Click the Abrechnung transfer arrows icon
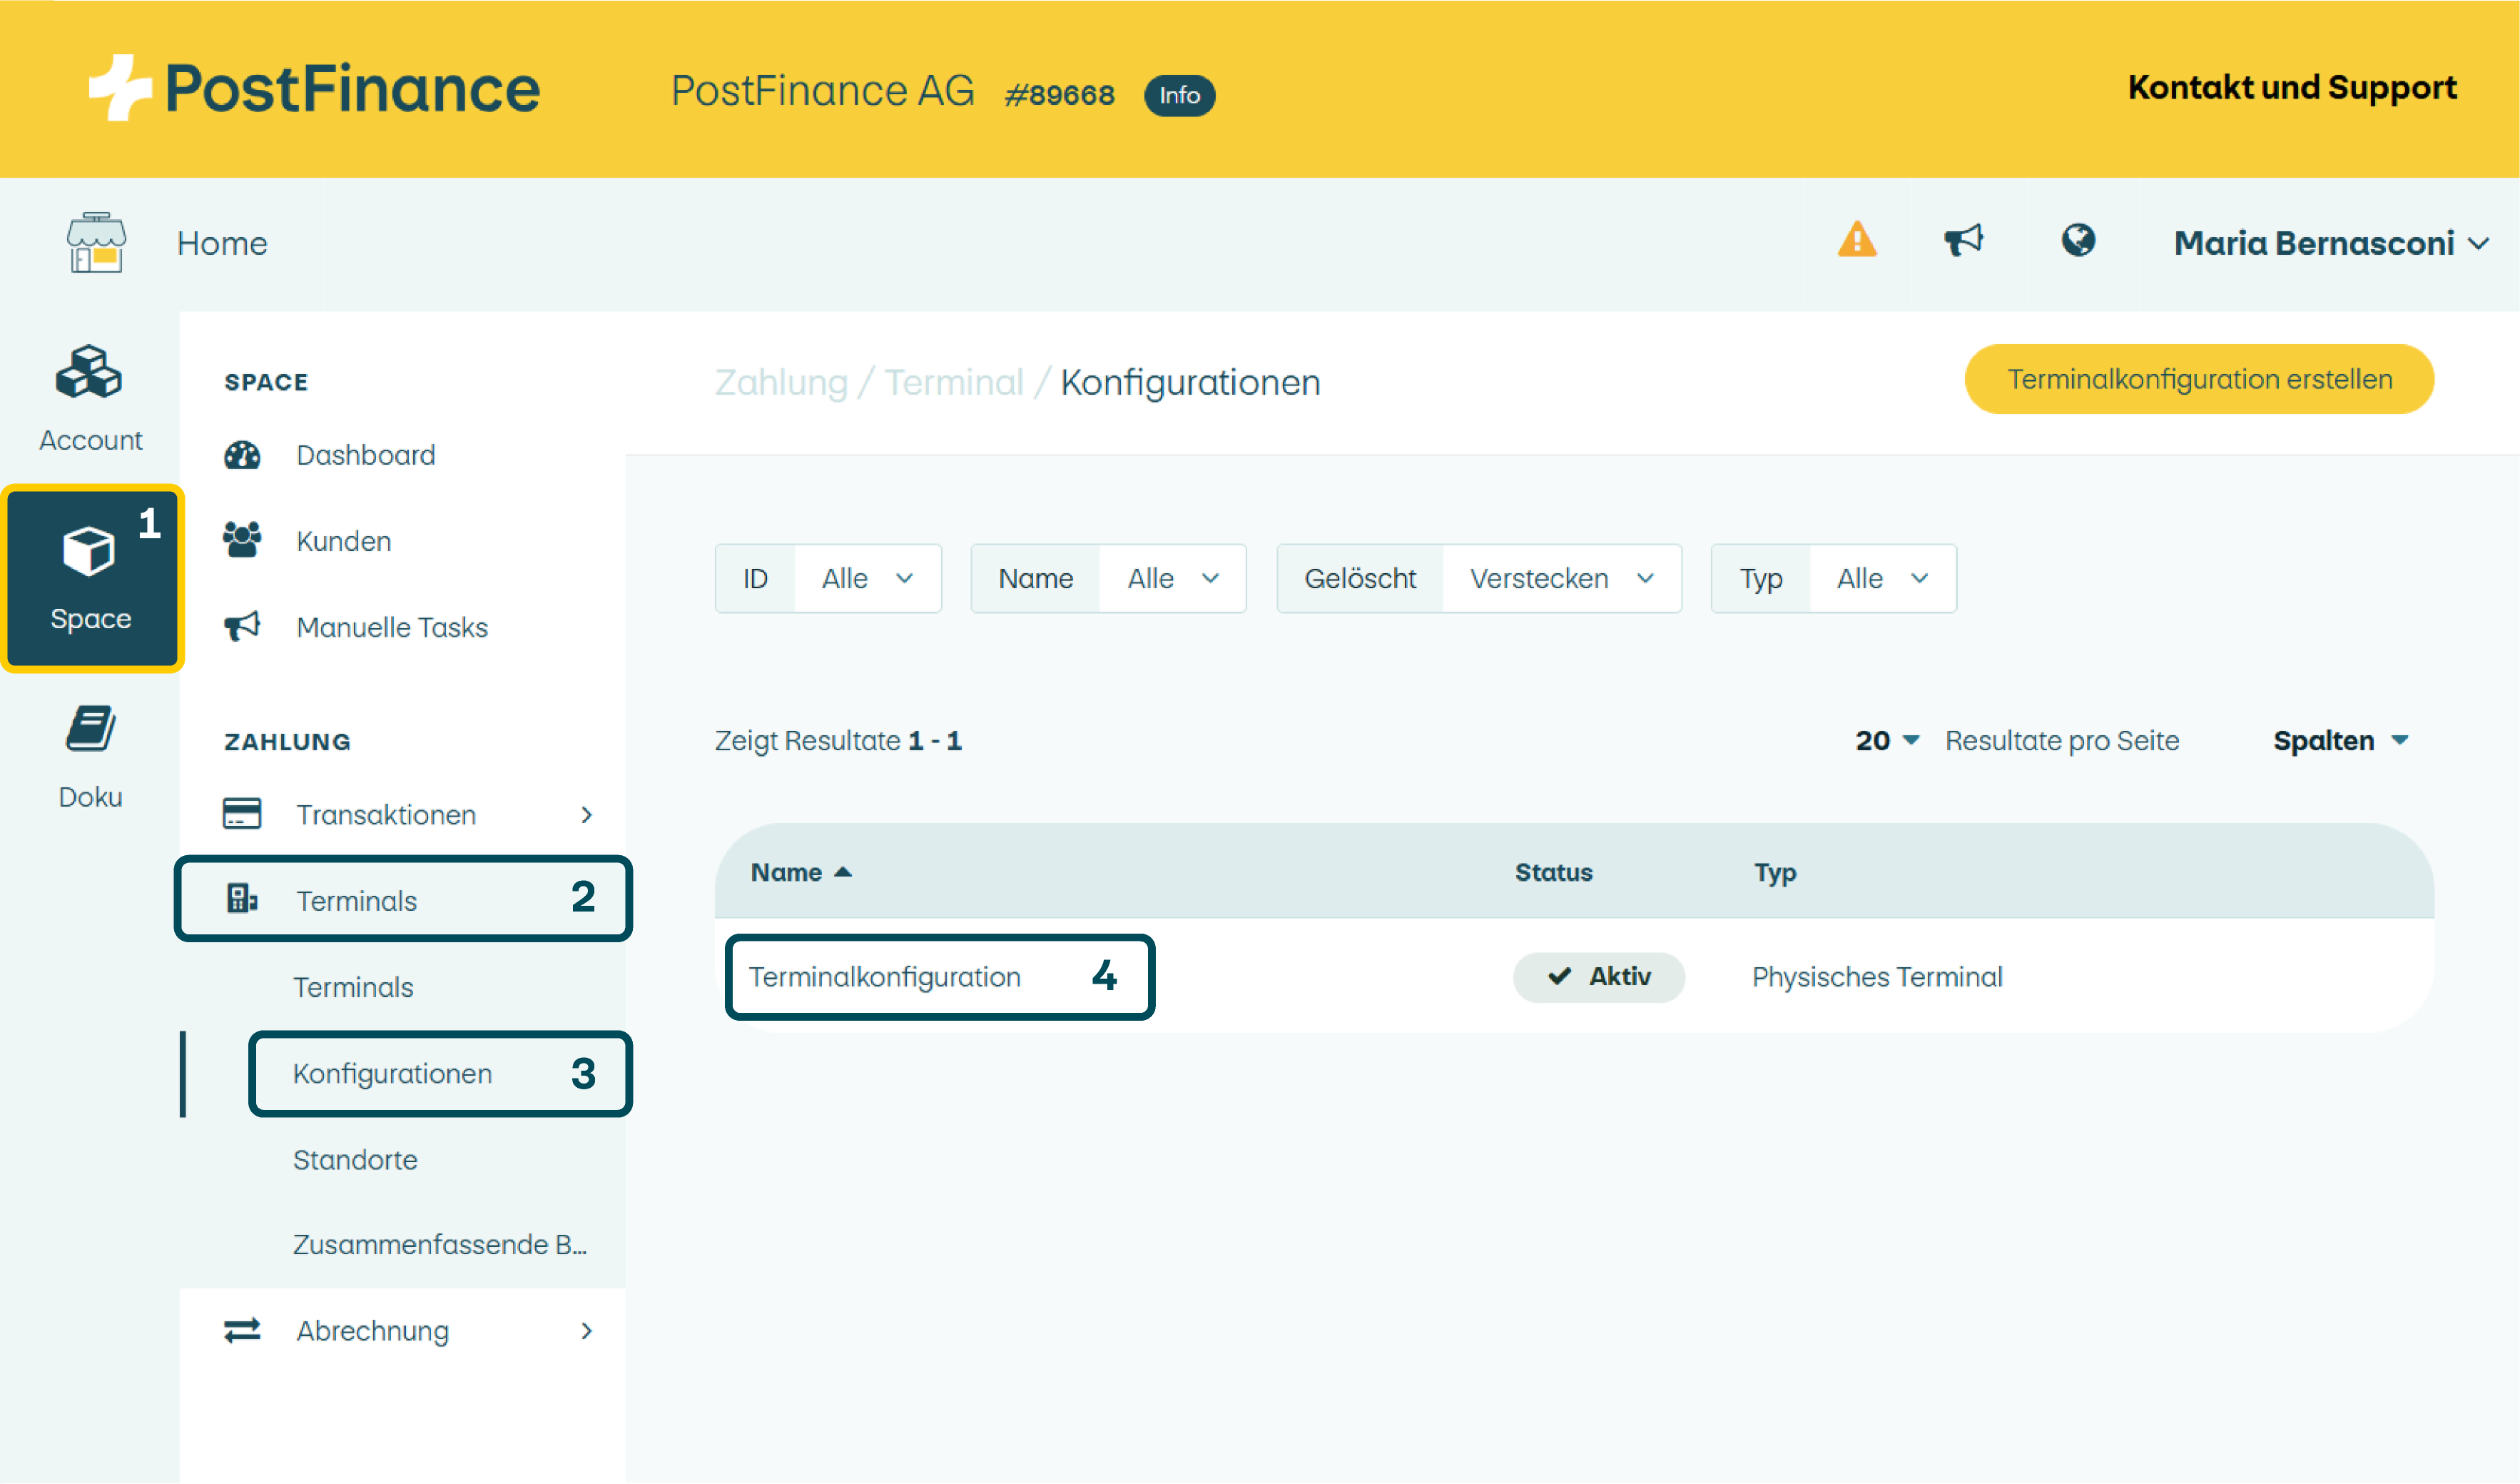 click(242, 1330)
